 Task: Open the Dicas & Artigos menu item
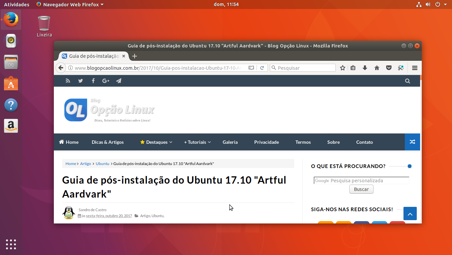[108, 142]
